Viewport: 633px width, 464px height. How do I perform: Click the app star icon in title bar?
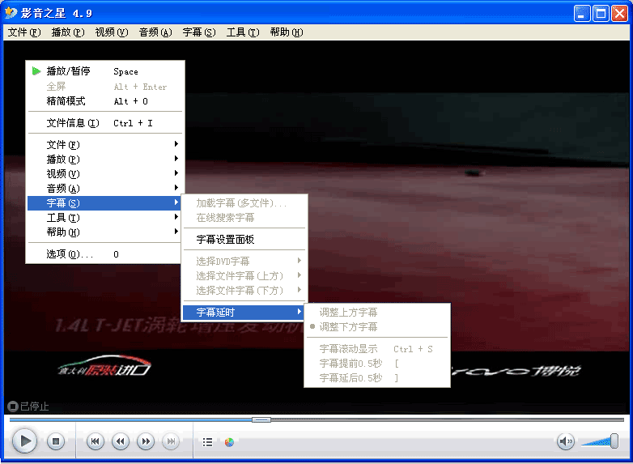coord(11,13)
